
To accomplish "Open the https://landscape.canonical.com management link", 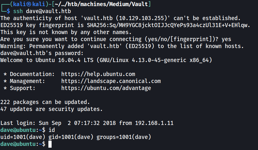I will pyautogui.click(x=111, y=81).
